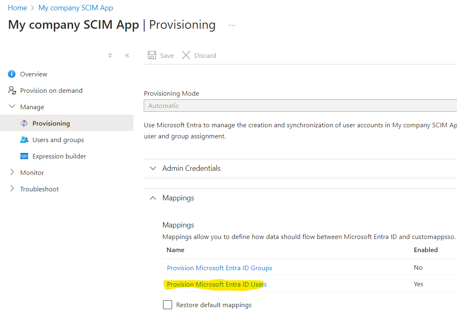Navigate to Home breadcrumb
This screenshot has width=457, height=317.
pyautogui.click(x=18, y=8)
